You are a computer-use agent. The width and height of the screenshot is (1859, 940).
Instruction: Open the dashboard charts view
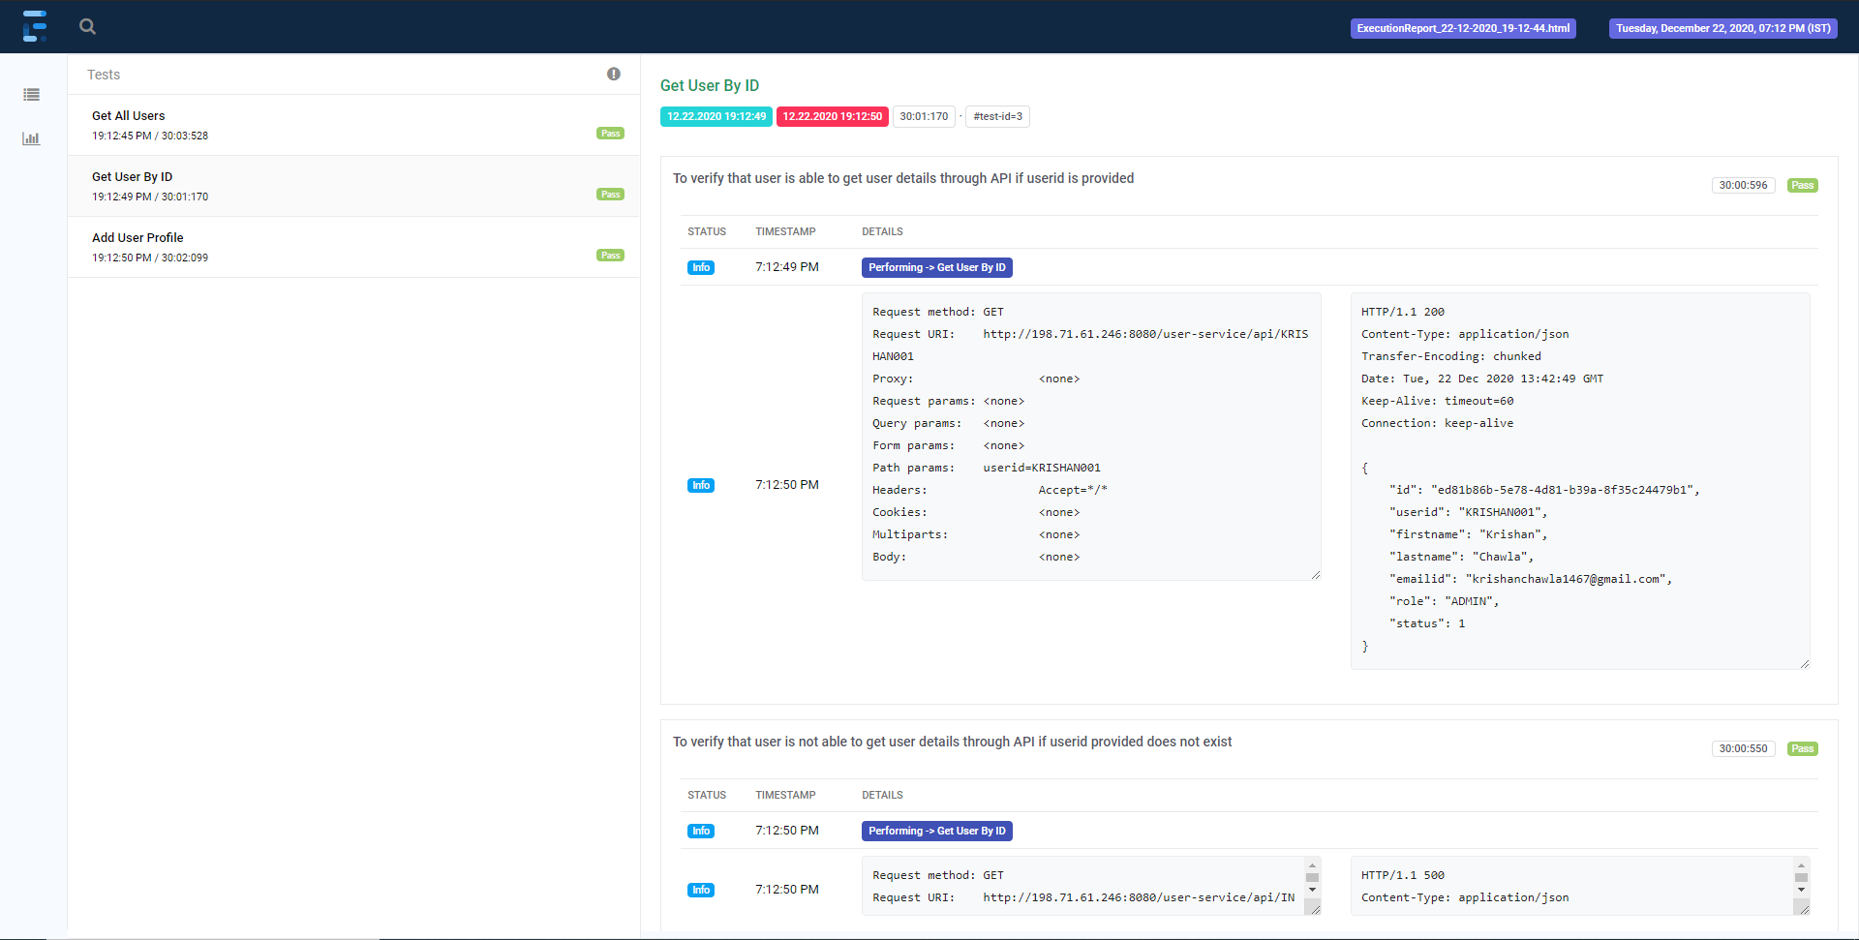[30, 138]
